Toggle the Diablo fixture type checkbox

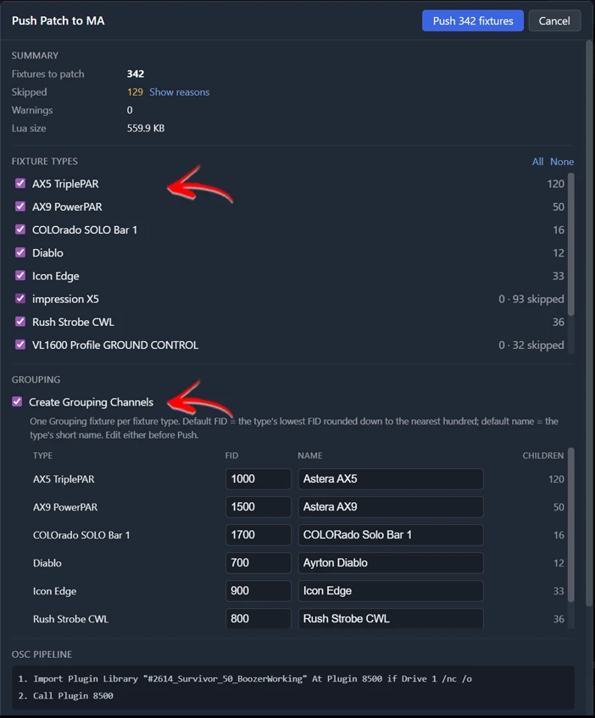[x=20, y=252]
